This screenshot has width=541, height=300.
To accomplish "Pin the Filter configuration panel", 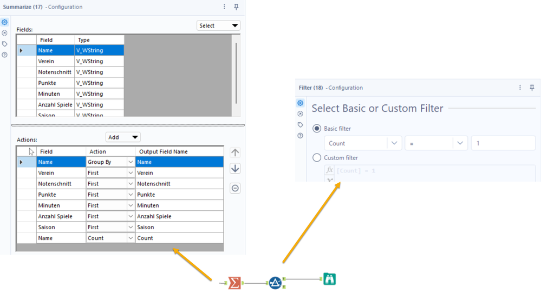I will 532,88.
